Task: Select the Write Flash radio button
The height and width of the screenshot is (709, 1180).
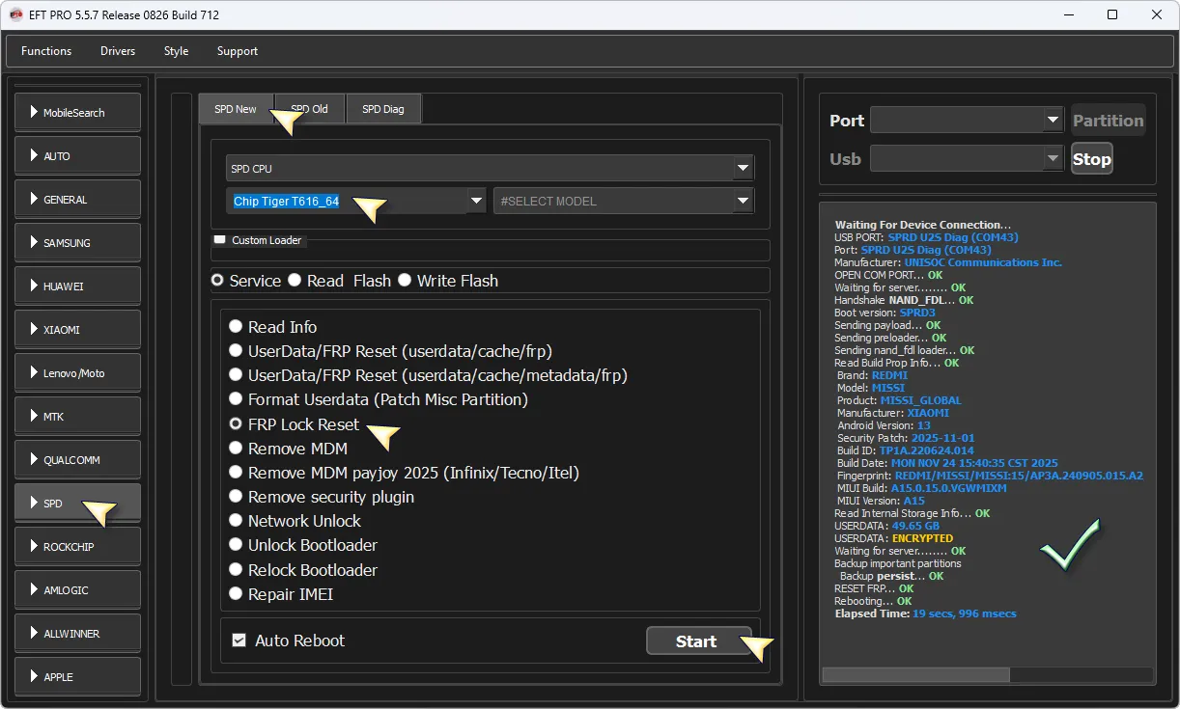Action: click(x=405, y=281)
